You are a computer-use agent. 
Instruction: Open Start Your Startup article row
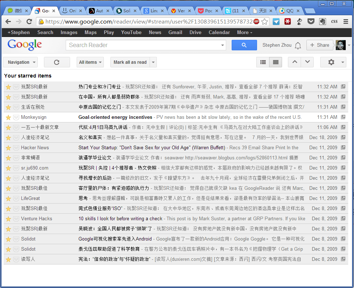176,147
